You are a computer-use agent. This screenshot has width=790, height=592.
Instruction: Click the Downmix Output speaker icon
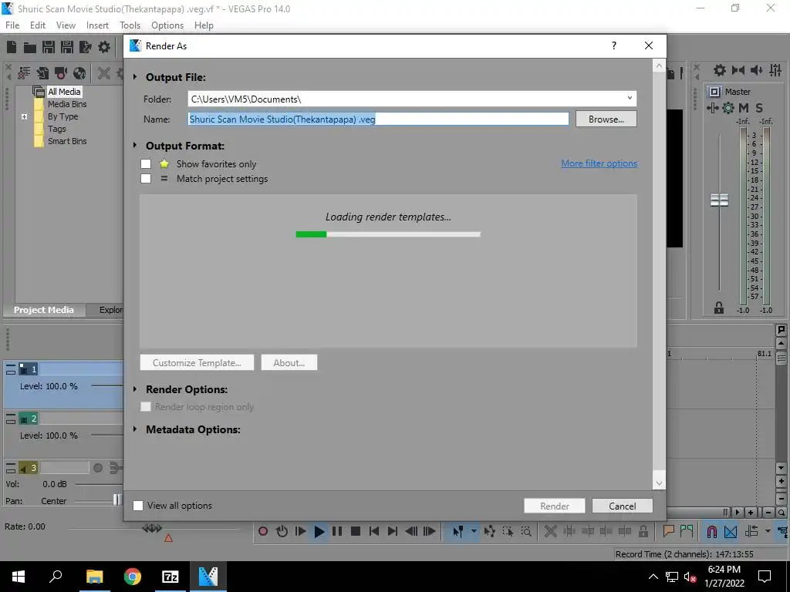click(x=738, y=70)
